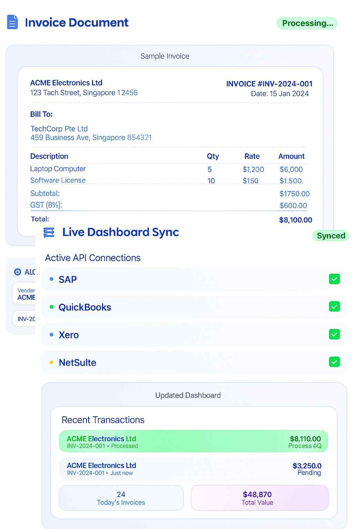The height and width of the screenshot is (529, 353).
Task: Click the INV-20 field behind dashboard
Action: (x=24, y=319)
